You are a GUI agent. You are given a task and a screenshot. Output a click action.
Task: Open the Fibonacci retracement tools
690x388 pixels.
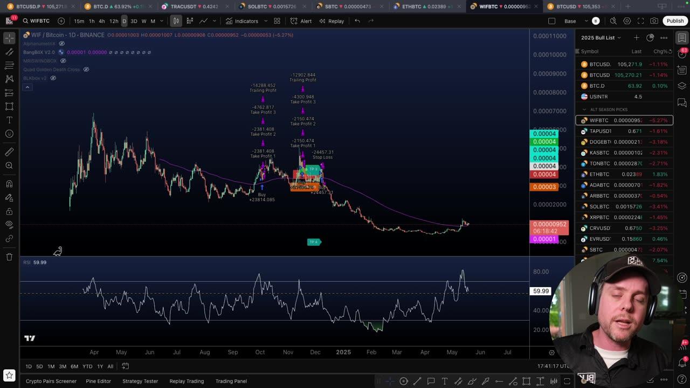(9, 65)
